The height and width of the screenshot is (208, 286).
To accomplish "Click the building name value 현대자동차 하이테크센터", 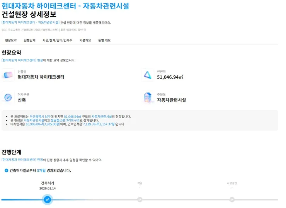I will click(41, 77).
